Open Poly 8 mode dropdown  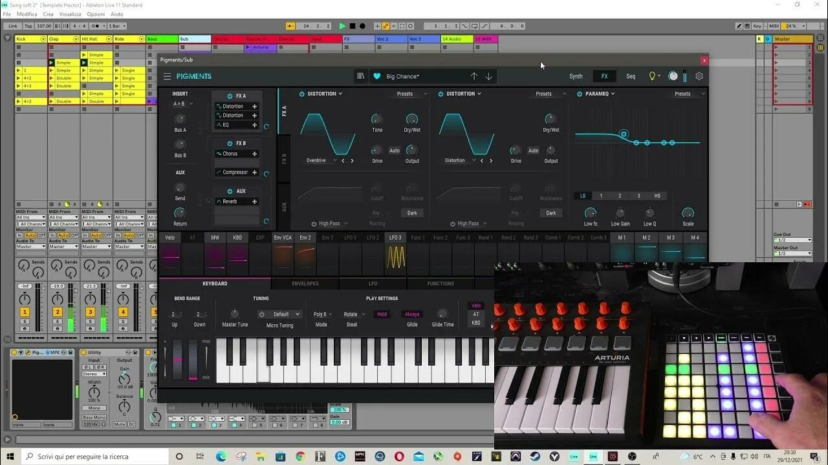322,315
